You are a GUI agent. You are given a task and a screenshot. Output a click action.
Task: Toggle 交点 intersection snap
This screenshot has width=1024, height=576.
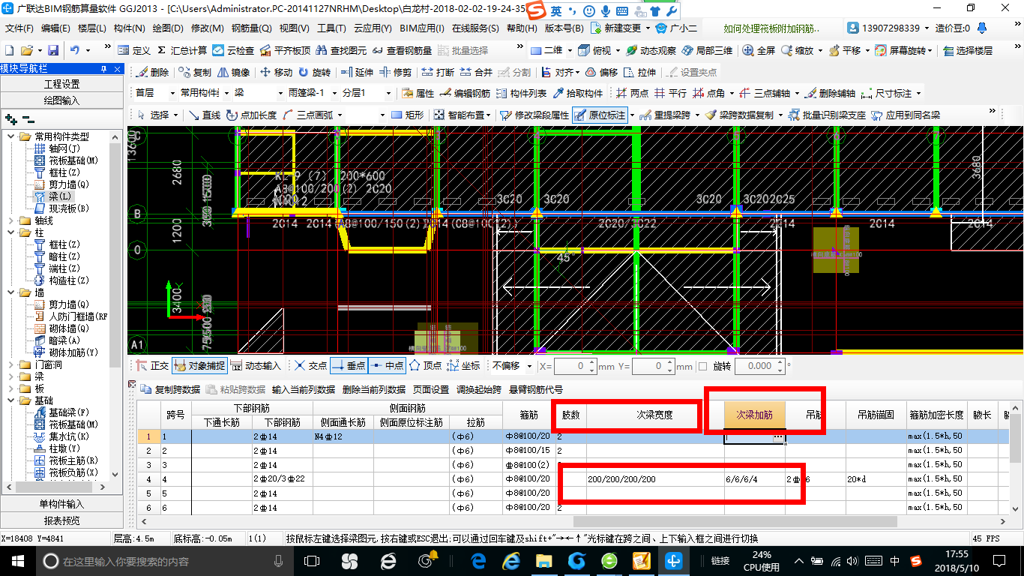pos(310,365)
